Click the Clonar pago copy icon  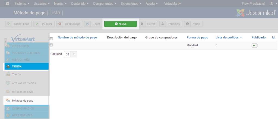pyautogui.click(x=9, y=24)
